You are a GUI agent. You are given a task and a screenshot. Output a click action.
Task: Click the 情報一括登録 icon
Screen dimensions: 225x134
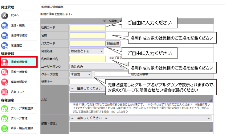[x=5, y=72]
